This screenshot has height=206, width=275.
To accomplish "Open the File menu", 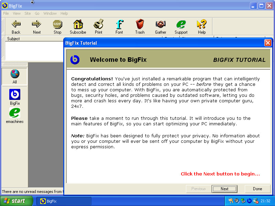I will (x=6, y=13).
